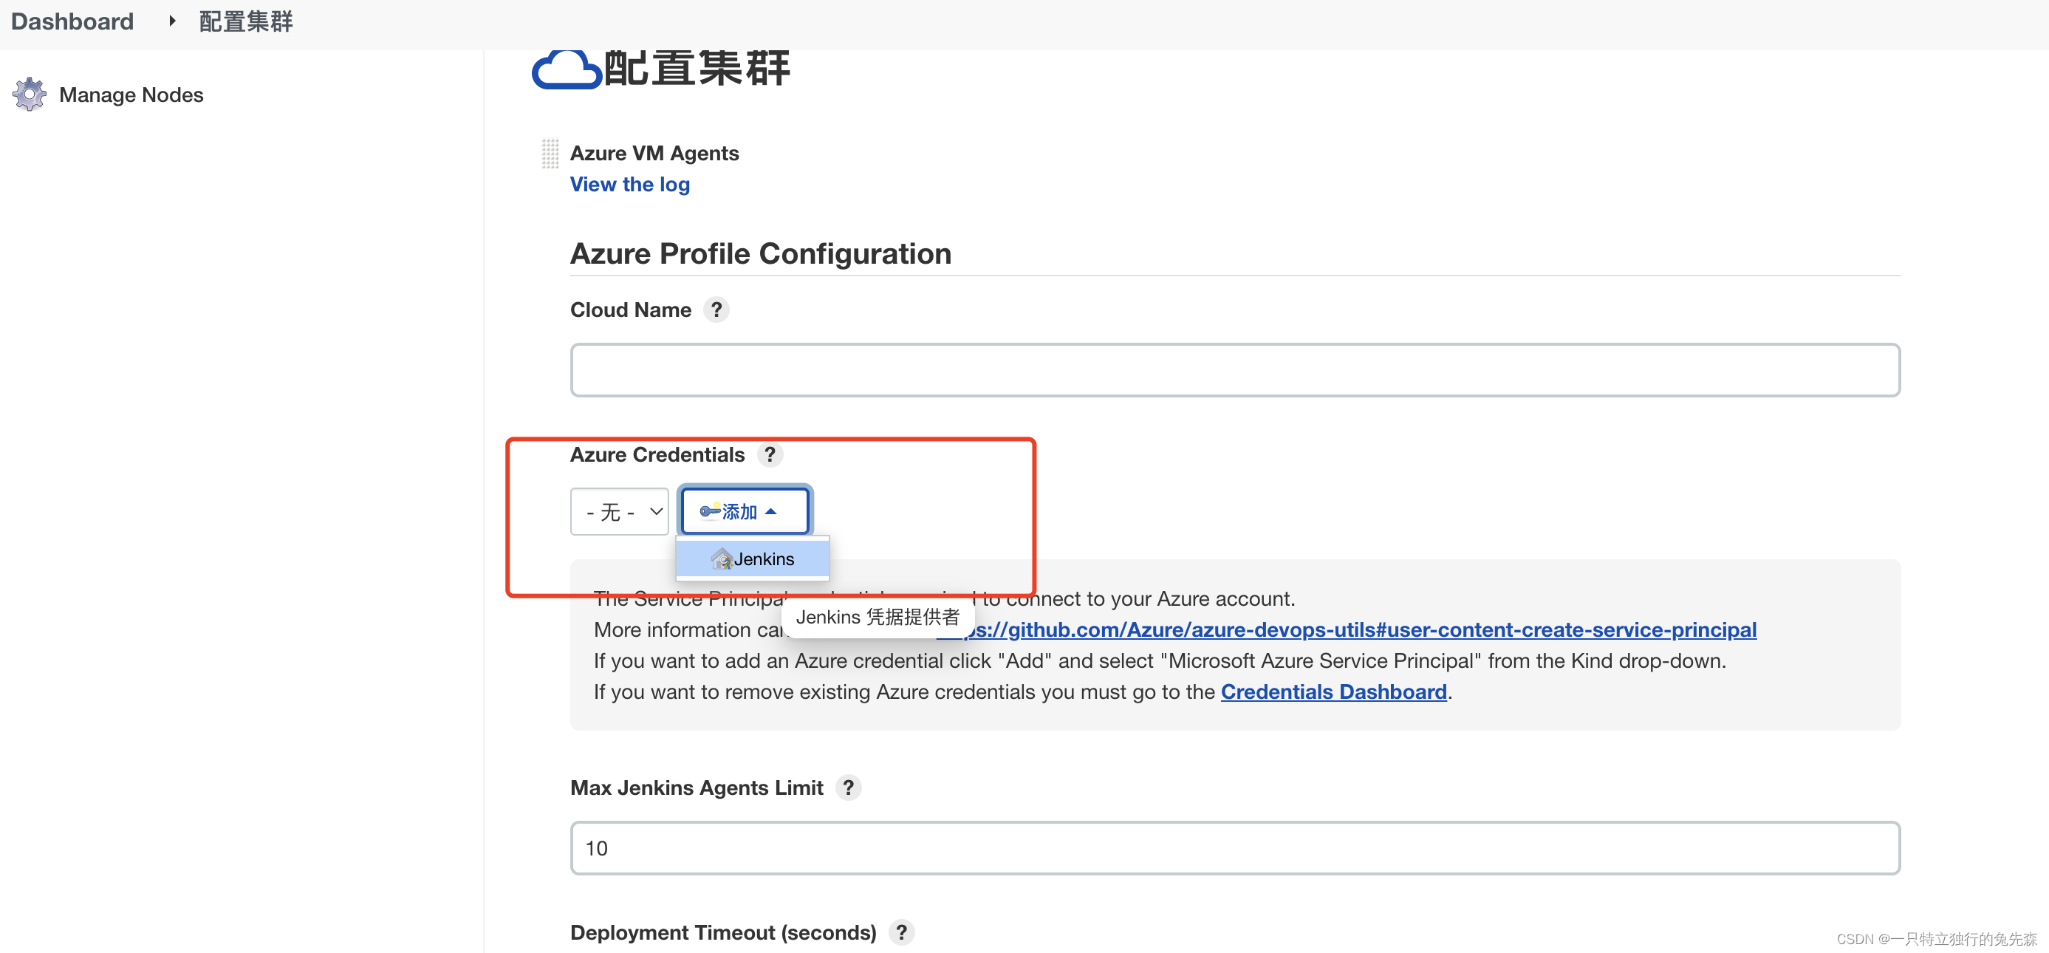The image size is (2049, 953).
Task: Click the 配置集群 breadcrumb item
Action: click(246, 21)
